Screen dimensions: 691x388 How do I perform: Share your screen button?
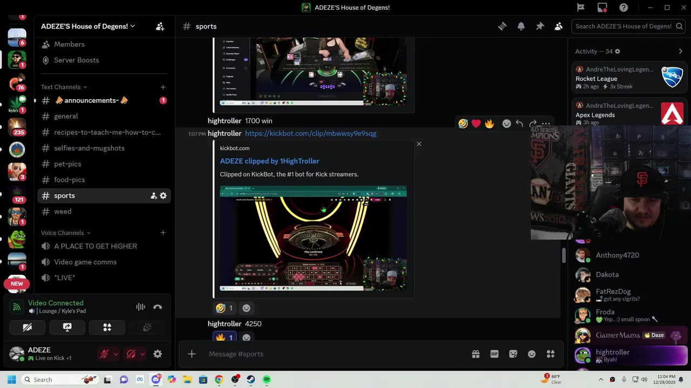(x=67, y=327)
